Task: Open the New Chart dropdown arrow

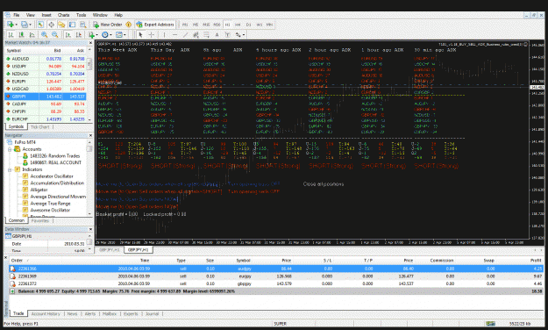Action: coord(17,25)
